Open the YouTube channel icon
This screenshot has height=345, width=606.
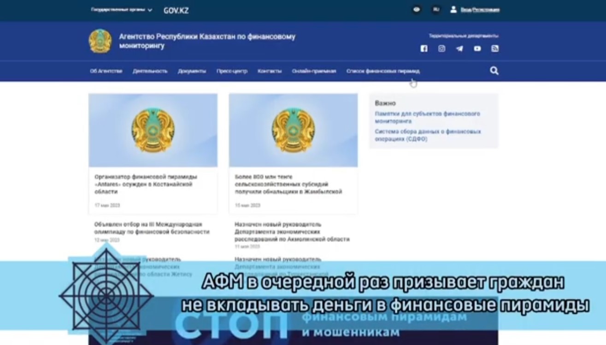[477, 48]
